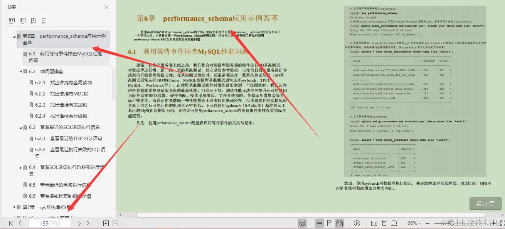Open bookmark 第6章 performance_schema应用示例荟萃

tap(64, 39)
